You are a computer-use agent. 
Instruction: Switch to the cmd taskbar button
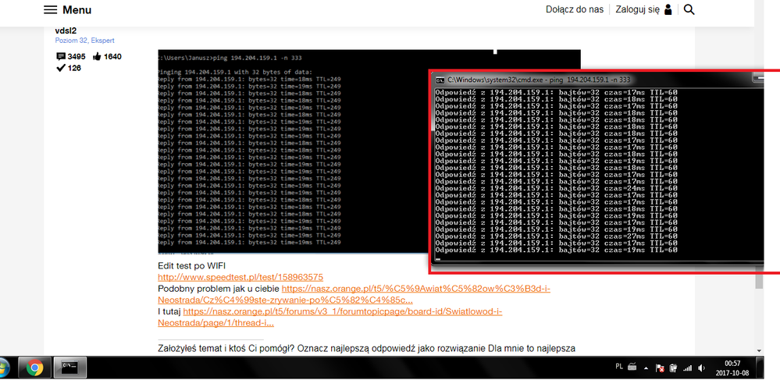click(69, 368)
